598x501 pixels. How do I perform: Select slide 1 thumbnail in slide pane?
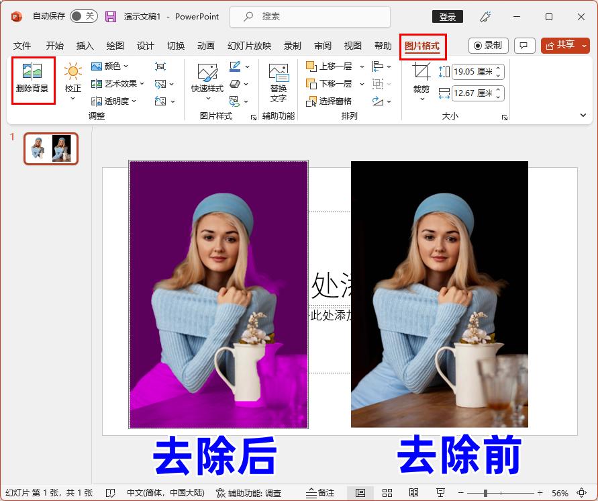[x=50, y=148]
